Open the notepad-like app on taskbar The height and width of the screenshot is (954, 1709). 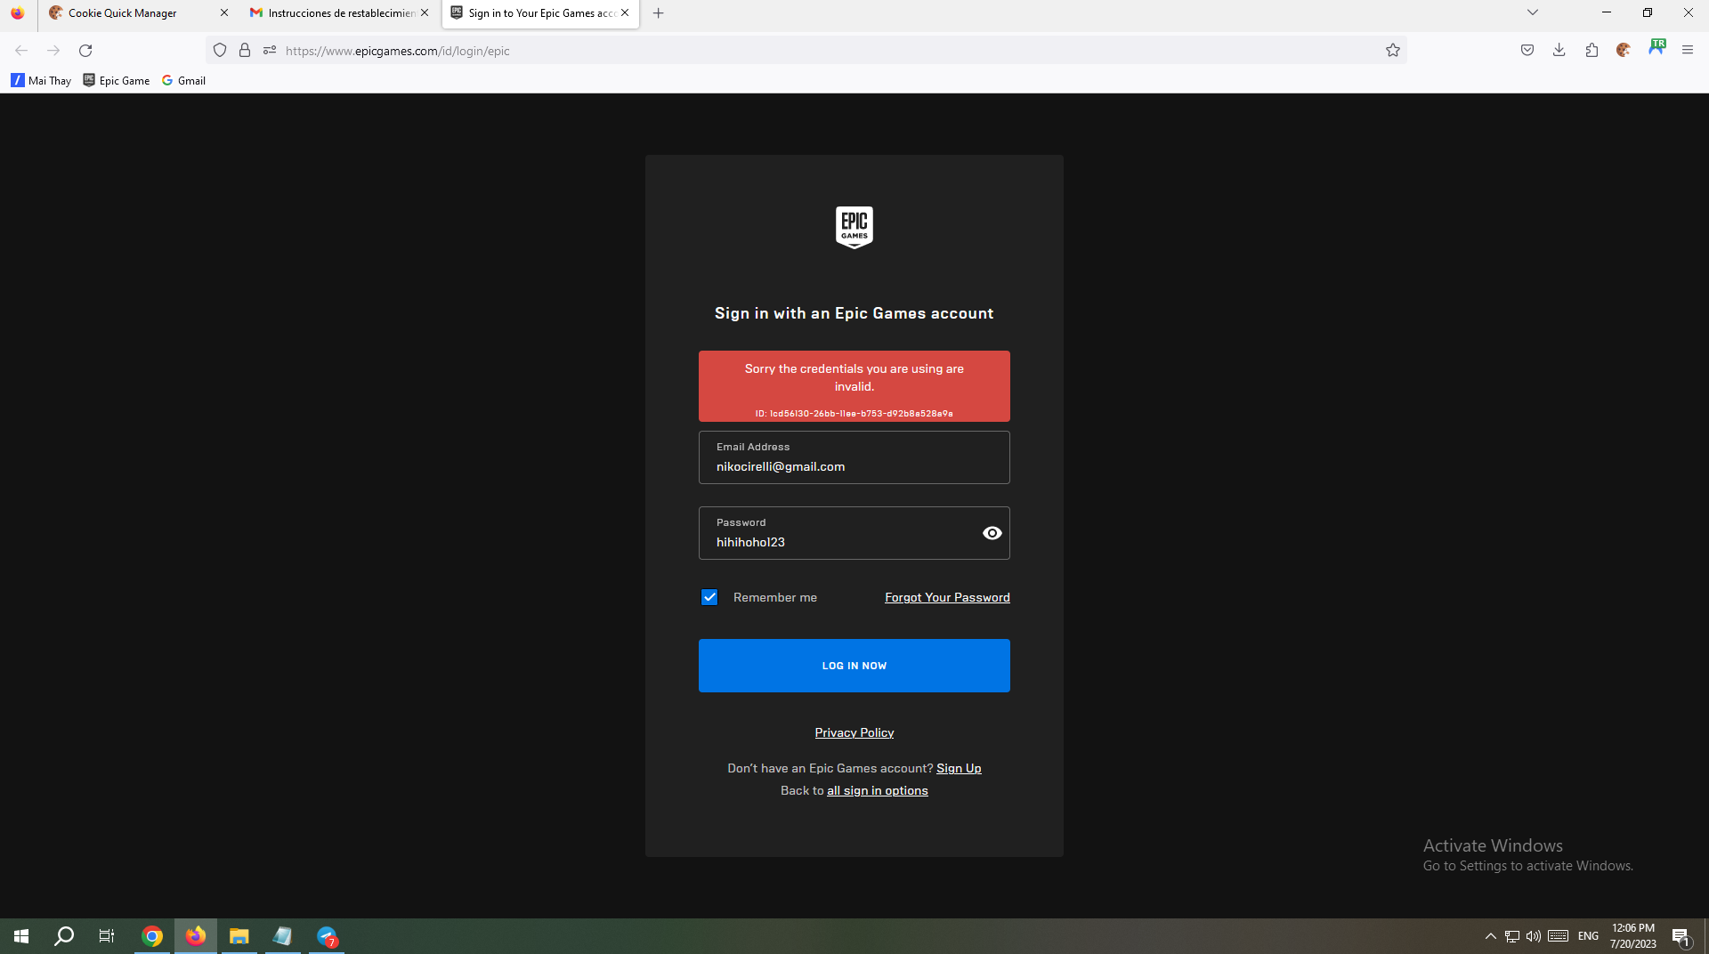coord(283,936)
